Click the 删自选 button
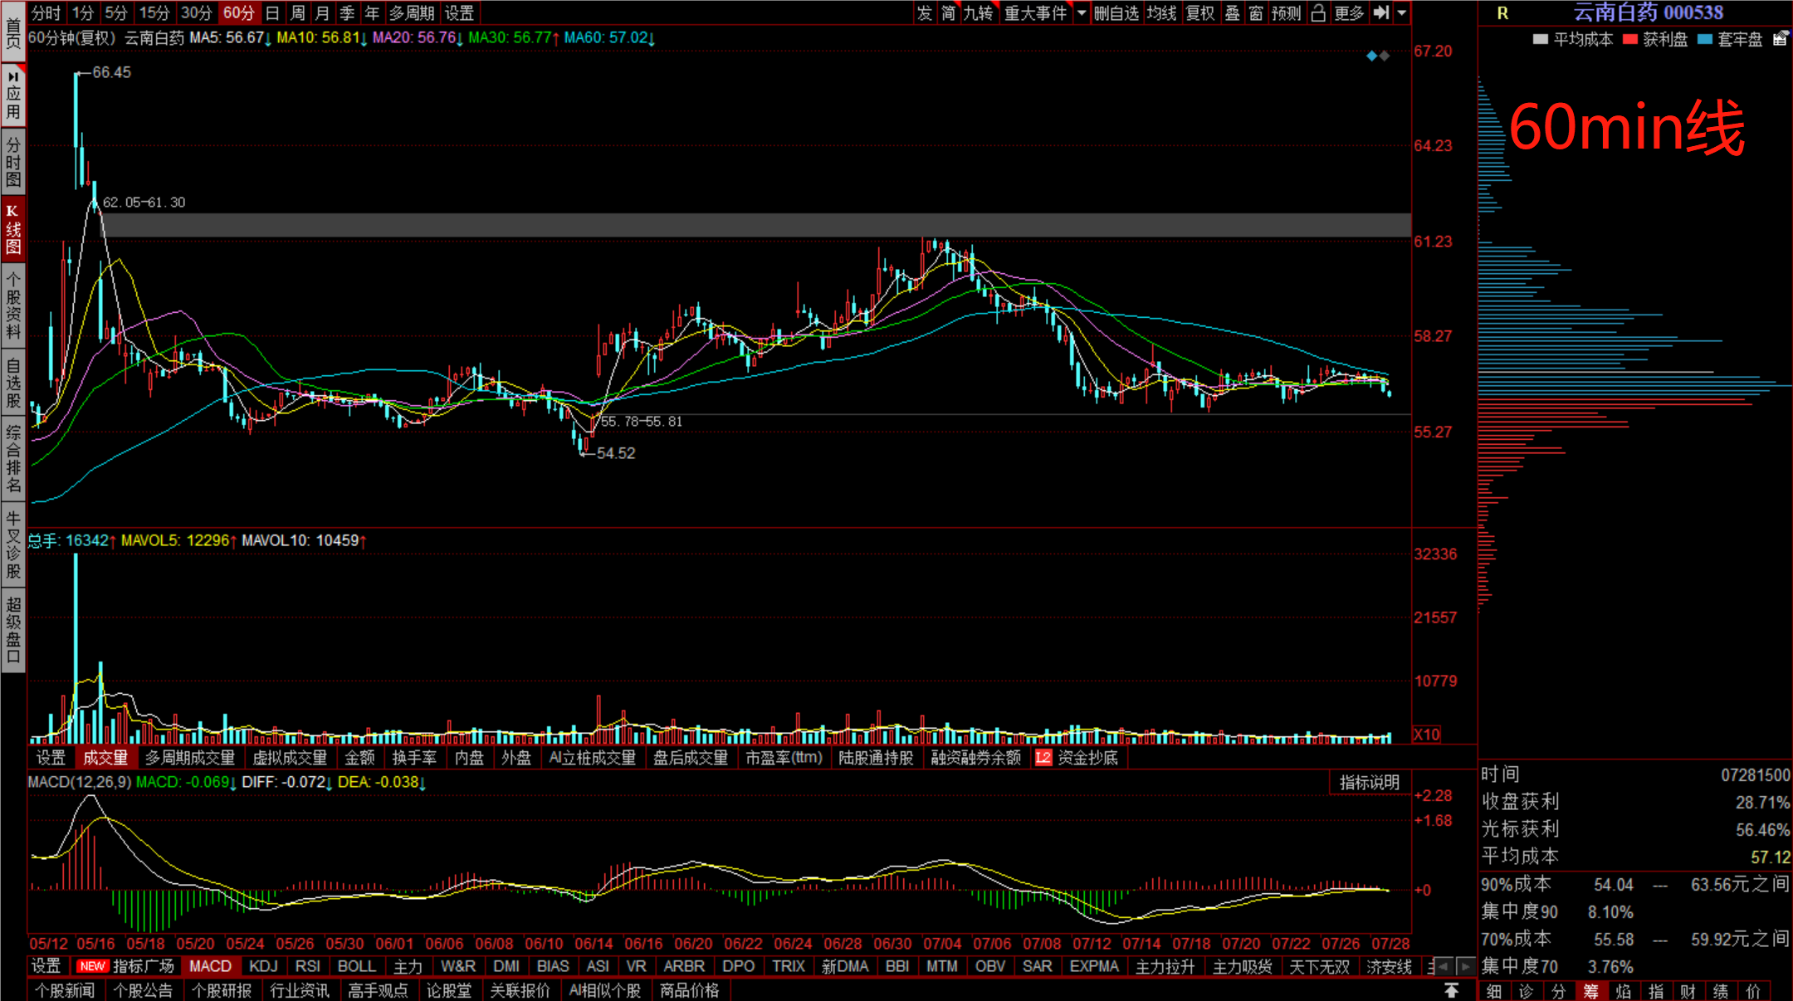This screenshot has height=1001, width=1793. [x=1116, y=12]
